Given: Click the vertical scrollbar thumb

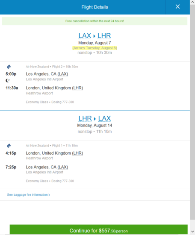Looking at the screenshot, I should [192, 112].
